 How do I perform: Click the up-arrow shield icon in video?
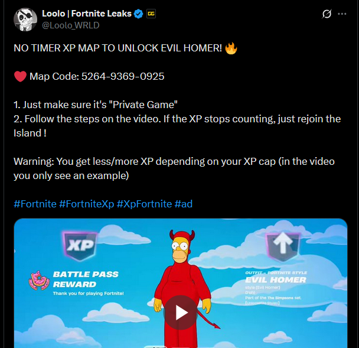coord(283,246)
